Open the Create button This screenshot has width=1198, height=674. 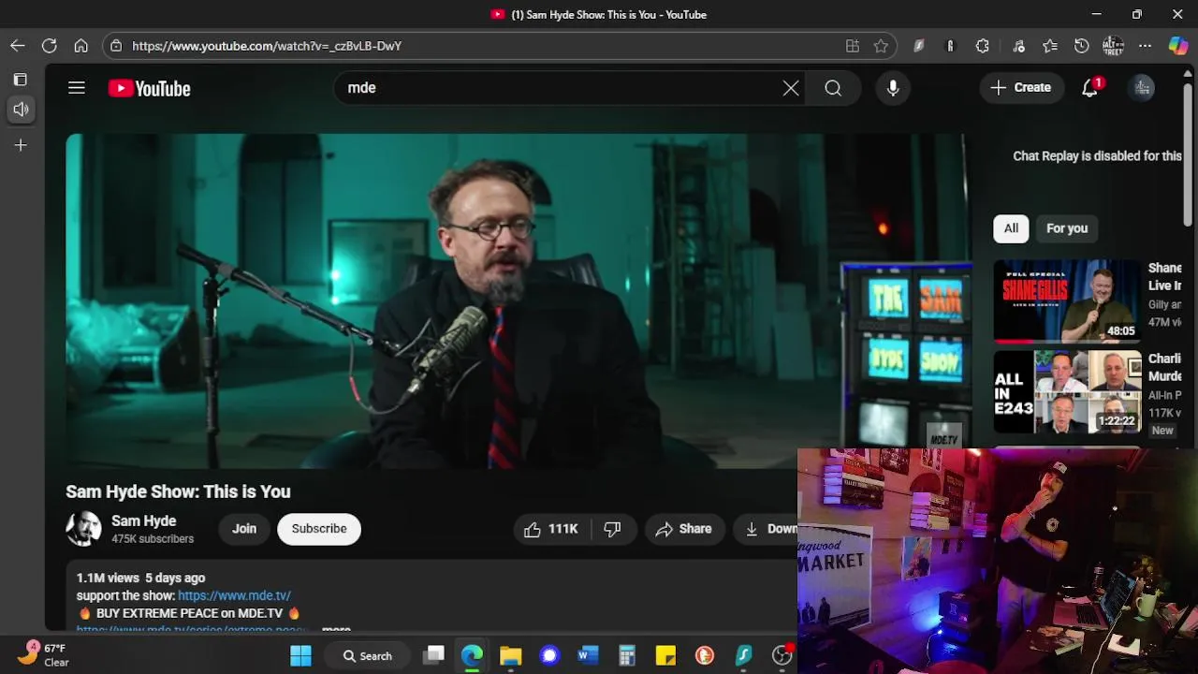point(1022,88)
